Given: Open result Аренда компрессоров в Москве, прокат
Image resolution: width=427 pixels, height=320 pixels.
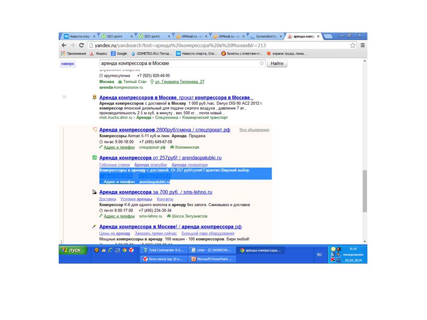Looking at the screenshot, I should 176,97.
